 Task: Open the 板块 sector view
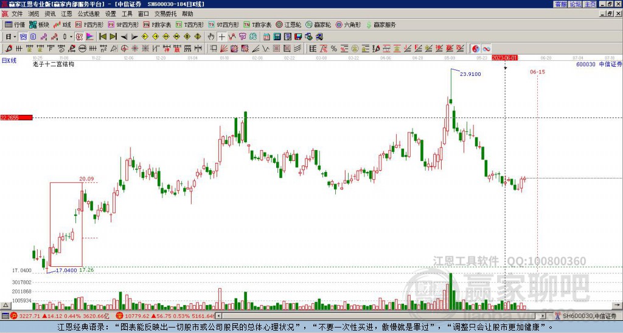(x=38, y=24)
